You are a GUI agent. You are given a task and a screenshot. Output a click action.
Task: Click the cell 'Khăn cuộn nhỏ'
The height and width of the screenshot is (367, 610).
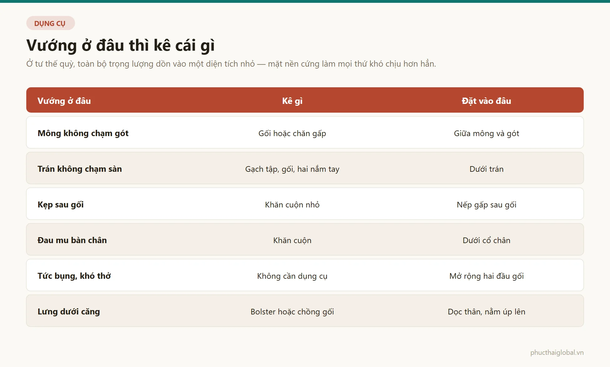tap(292, 205)
